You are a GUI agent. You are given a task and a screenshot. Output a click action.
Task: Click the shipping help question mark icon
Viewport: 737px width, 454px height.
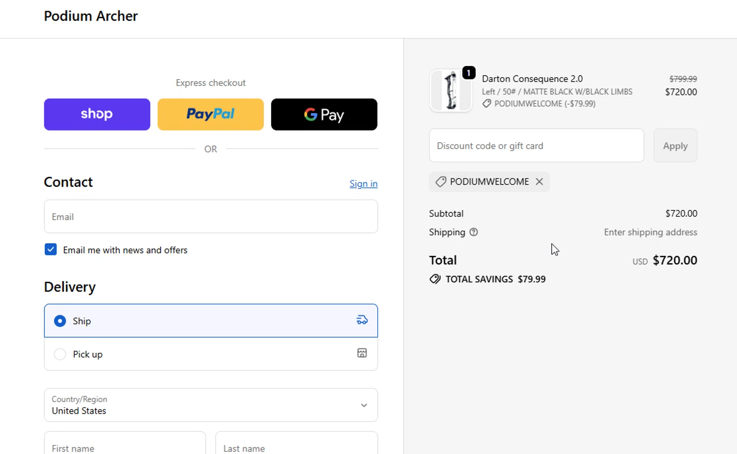474,232
